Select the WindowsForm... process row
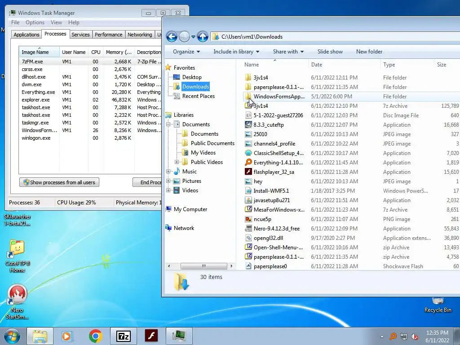 [x=90, y=130]
